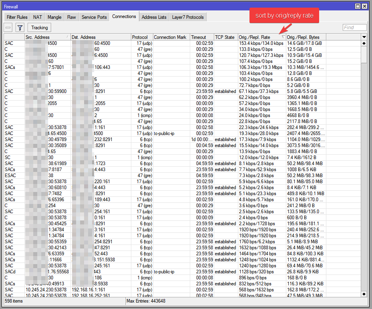Viewport: 372px width, 309px height.
Task: Sort by Src. Address column header
Action: tap(48, 37)
